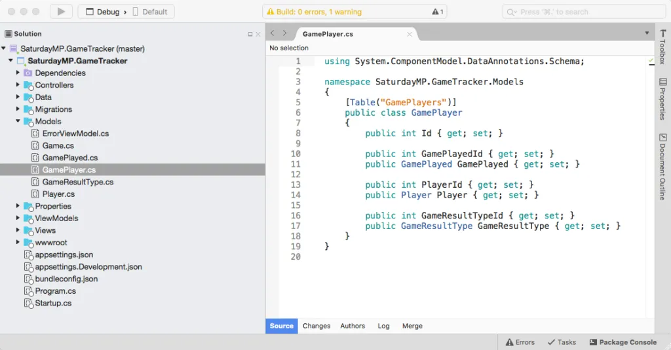Close the Solution pad
Image resolution: width=671 pixels, height=350 pixels.
tap(258, 34)
